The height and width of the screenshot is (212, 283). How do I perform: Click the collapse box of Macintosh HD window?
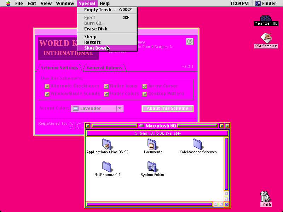[227, 126]
